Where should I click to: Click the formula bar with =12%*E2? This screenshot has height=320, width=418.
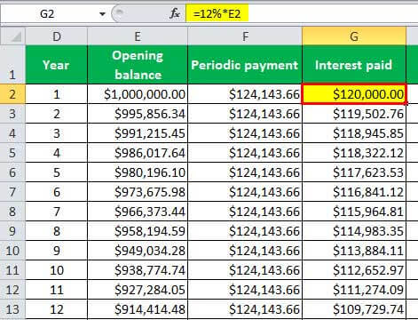[x=302, y=13]
